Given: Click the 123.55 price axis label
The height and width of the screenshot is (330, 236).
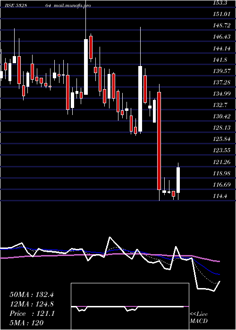Looking at the screenshot, I should click(221, 151).
